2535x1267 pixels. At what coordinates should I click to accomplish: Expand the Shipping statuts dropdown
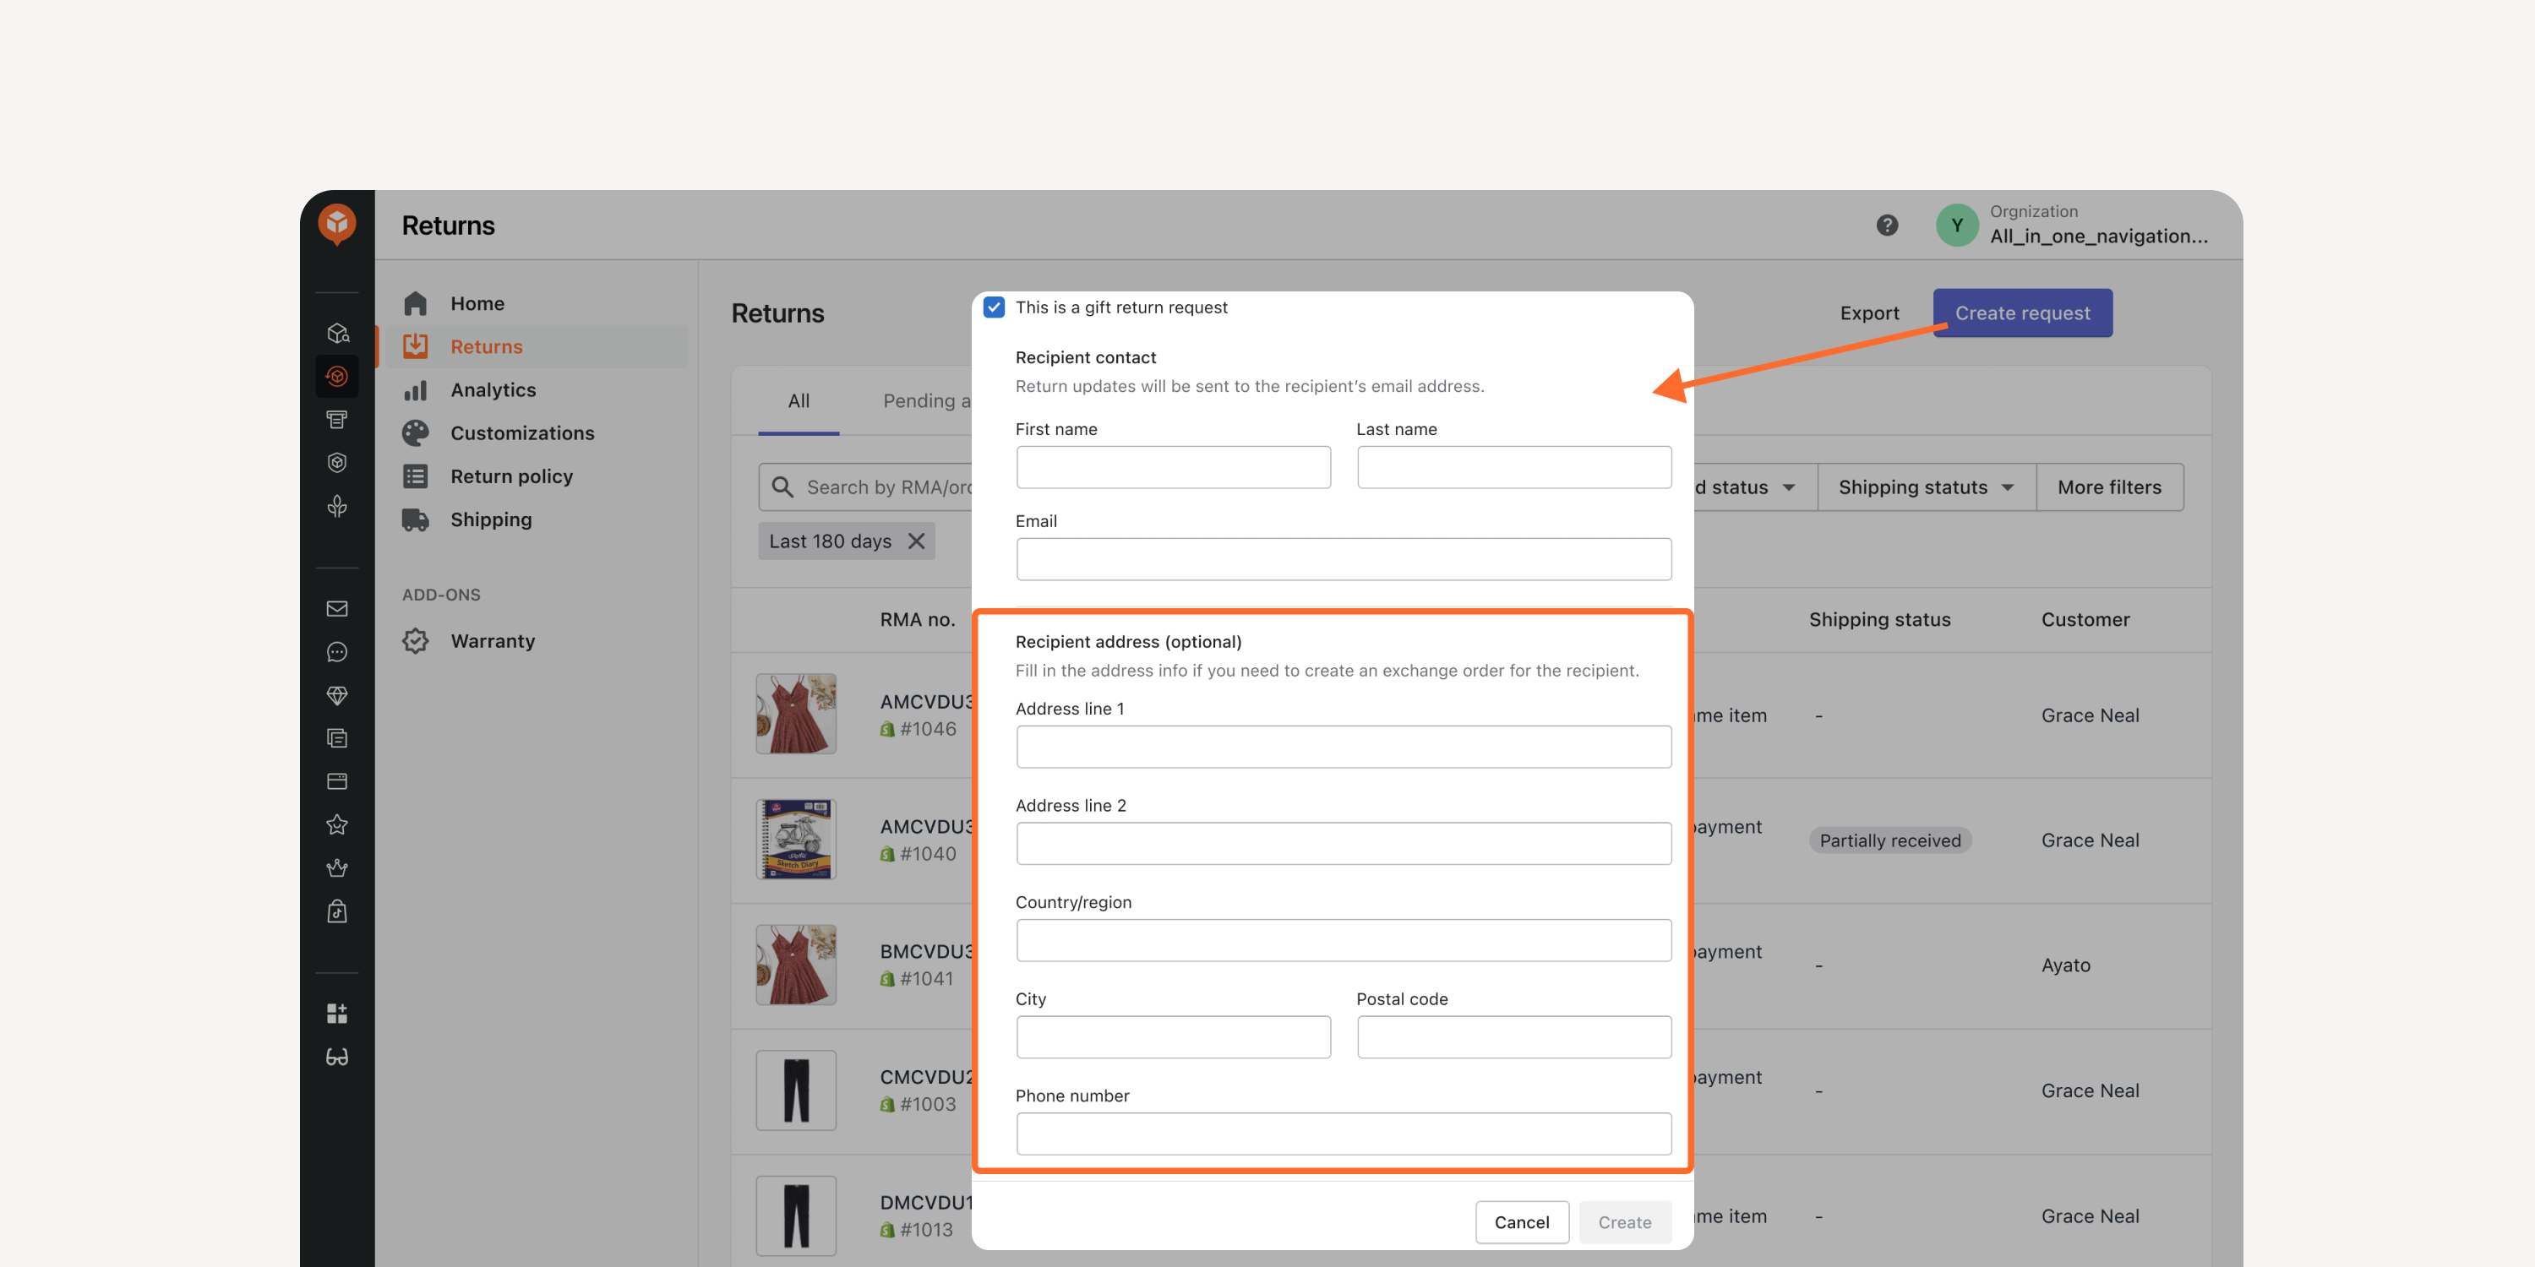coord(1926,487)
